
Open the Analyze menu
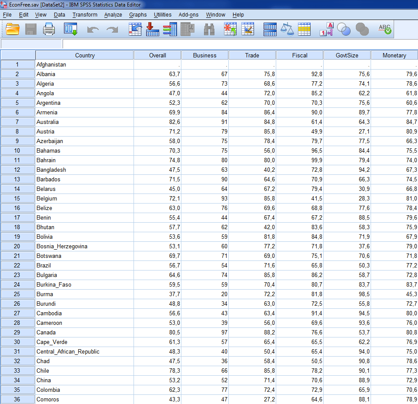(113, 15)
